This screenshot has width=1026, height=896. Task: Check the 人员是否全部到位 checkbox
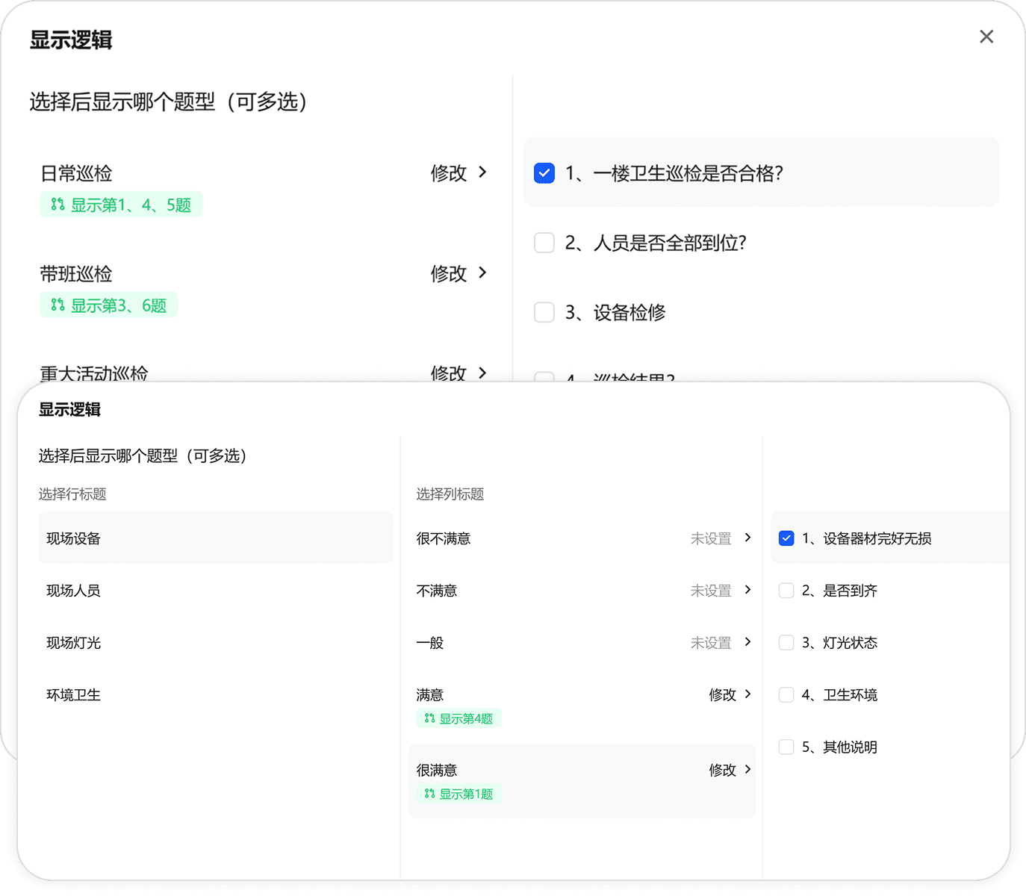coord(544,243)
